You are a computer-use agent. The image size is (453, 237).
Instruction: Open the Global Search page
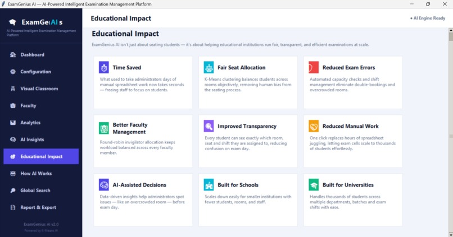coord(41,190)
